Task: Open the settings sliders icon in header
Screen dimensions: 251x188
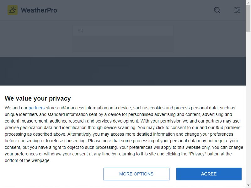Action: click(237, 10)
